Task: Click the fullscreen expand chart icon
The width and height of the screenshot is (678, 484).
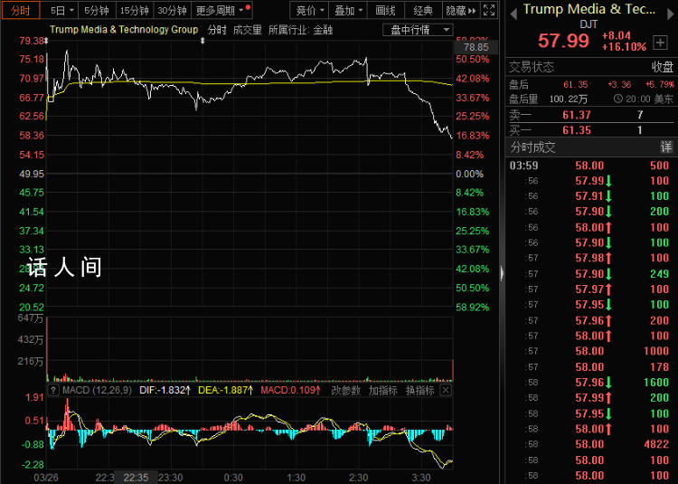Action: point(488,11)
